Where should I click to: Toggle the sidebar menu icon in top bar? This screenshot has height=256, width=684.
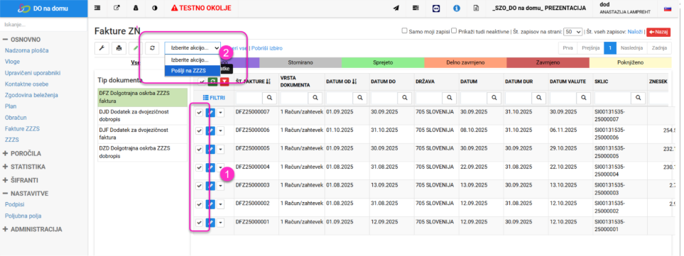pos(97,8)
